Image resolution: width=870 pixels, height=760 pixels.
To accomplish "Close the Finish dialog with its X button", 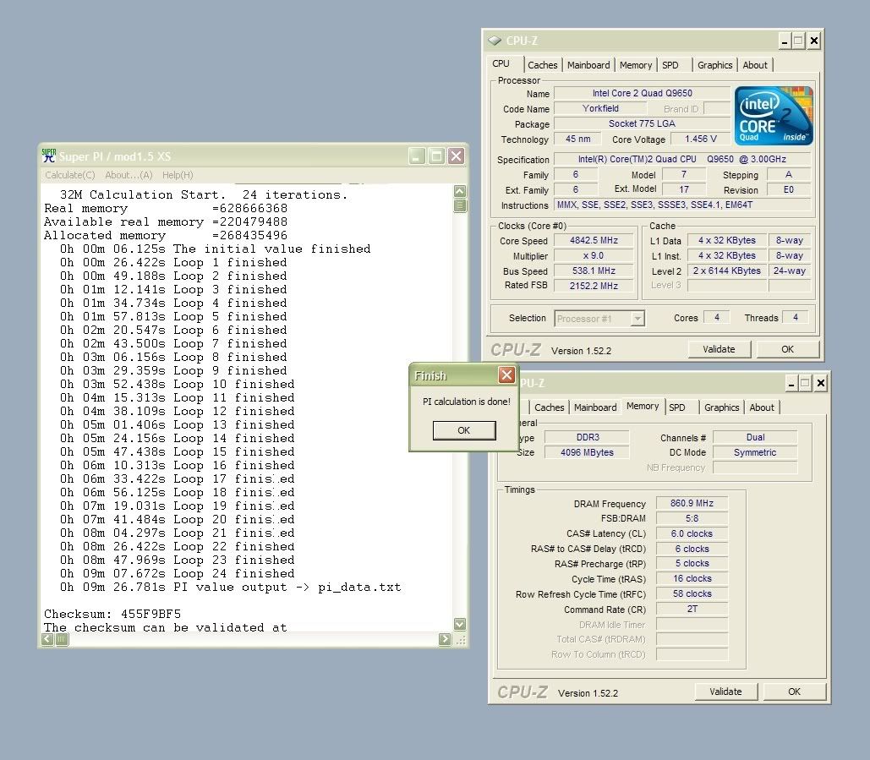I will [x=506, y=375].
